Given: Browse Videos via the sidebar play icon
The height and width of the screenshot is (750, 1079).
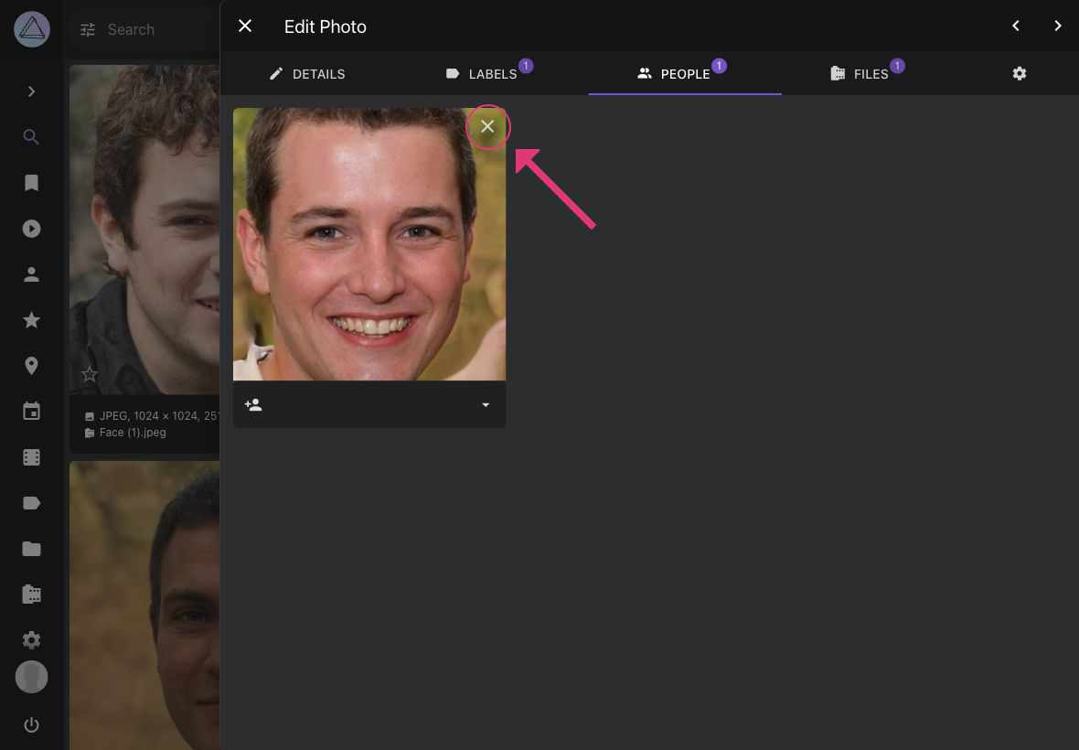Looking at the screenshot, I should click(x=31, y=229).
